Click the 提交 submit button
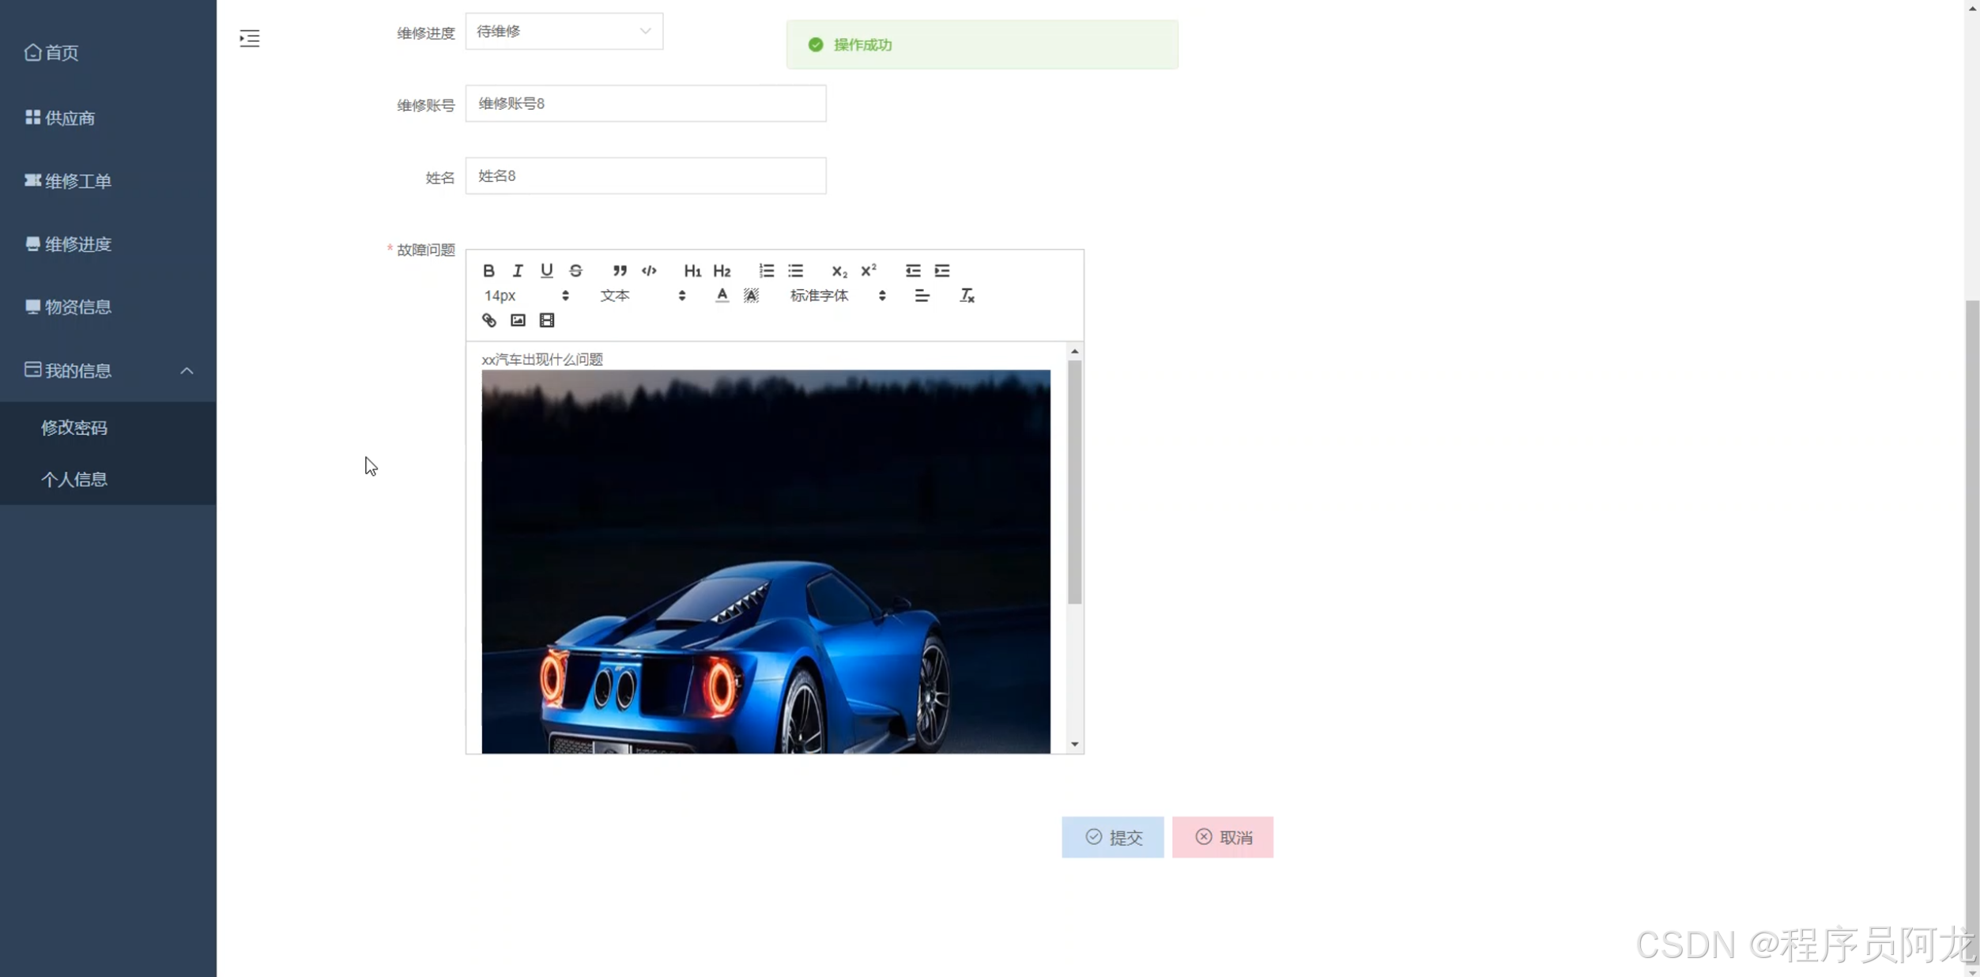 click(1112, 837)
